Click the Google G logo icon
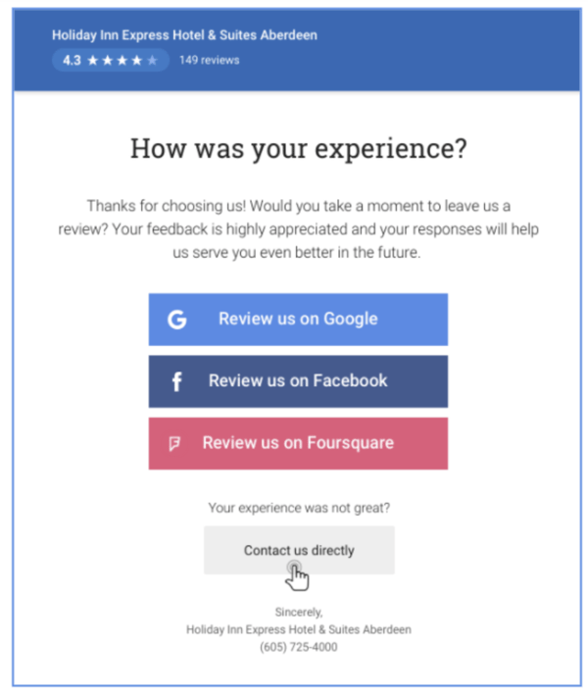The image size is (588, 696). [176, 320]
